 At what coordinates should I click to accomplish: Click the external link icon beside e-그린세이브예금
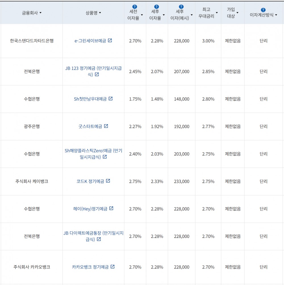coord(110,40)
